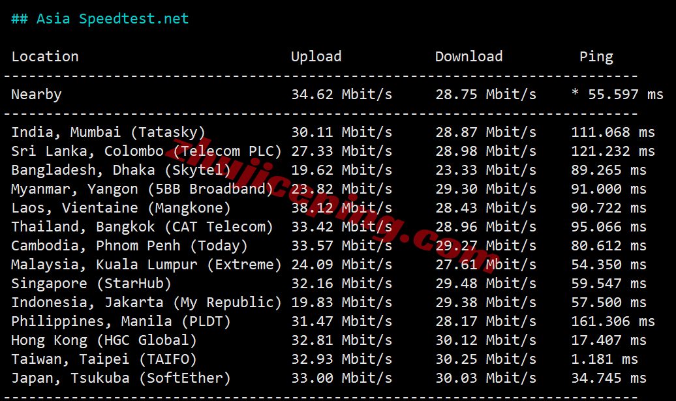
Task: Click Taipei ping value 1.181 ms
Action: click(604, 360)
